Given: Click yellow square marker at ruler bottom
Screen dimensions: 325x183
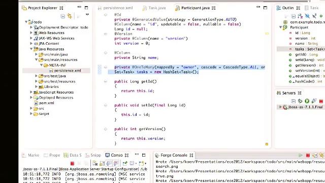Looking at the screenshot, I should (267, 144).
